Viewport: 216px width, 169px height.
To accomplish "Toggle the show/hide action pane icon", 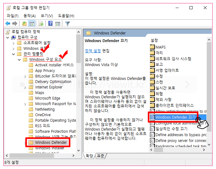I will [x=58, y=24].
